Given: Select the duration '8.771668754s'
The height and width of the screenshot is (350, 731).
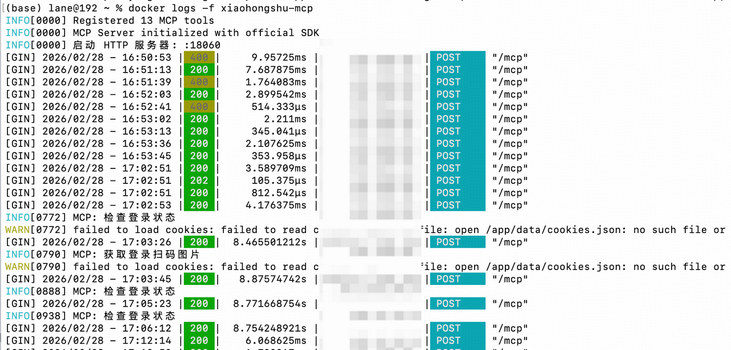Looking at the screenshot, I should [x=270, y=303].
